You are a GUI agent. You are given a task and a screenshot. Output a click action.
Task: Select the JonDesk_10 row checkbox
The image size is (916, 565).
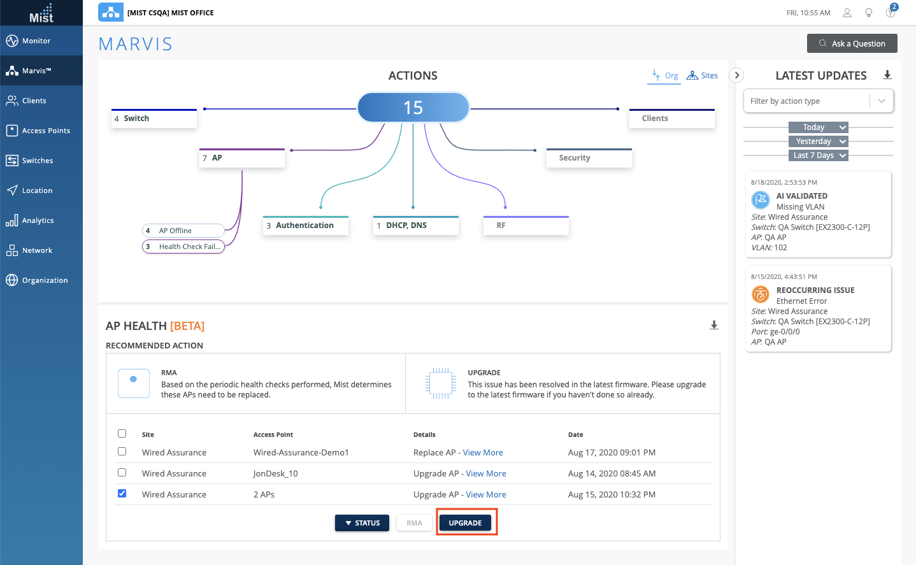pyautogui.click(x=122, y=473)
